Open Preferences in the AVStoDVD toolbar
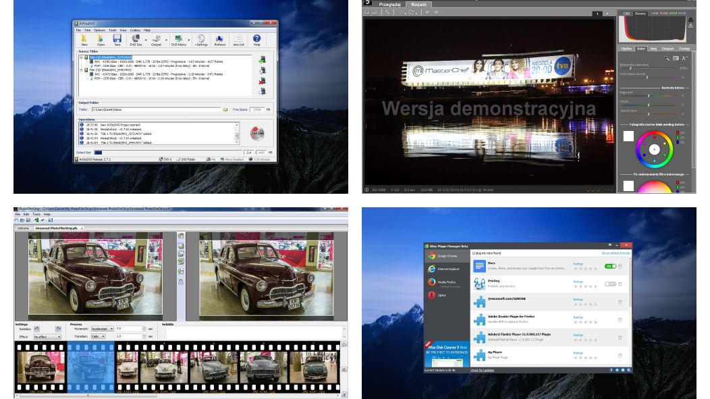Viewport: 710px width, 399px height. [220, 40]
